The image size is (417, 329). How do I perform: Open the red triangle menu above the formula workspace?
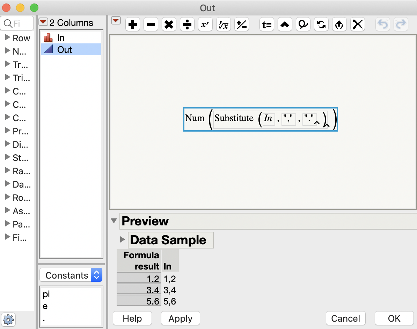tap(116, 20)
